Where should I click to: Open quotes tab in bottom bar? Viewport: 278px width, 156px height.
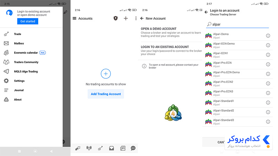pos(77,148)
